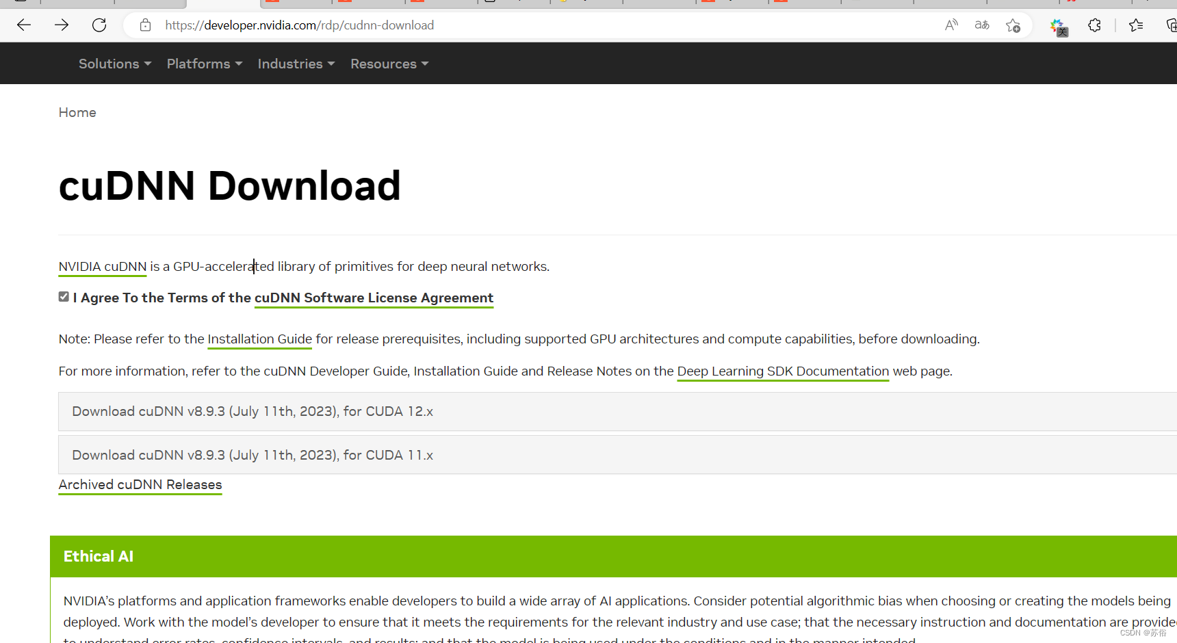The image size is (1177, 643).
Task: Expand the Solutions dropdown menu
Action: pyautogui.click(x=114, y=63)
